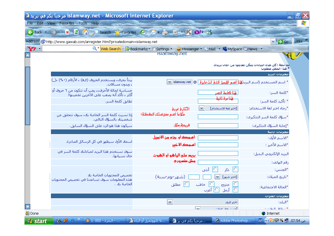This screenshot has width=334, height=236.
Task: Edit with Word icon in toolbar
Action: pos(175,32)
